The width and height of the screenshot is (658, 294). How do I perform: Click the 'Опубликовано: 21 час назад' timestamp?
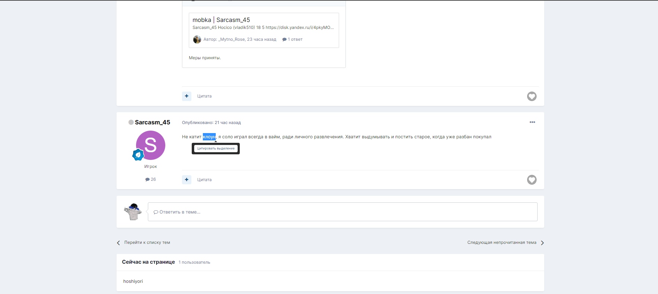tap(211, 123)
